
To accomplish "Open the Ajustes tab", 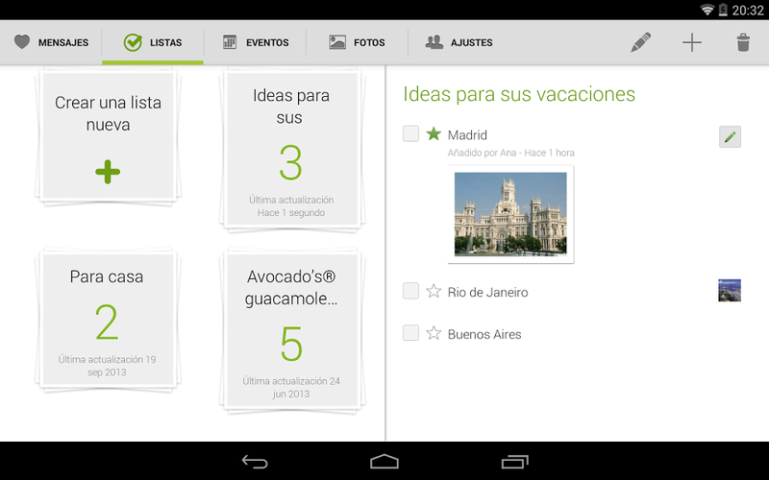I will pyautogui.click(x=459, y=42).
